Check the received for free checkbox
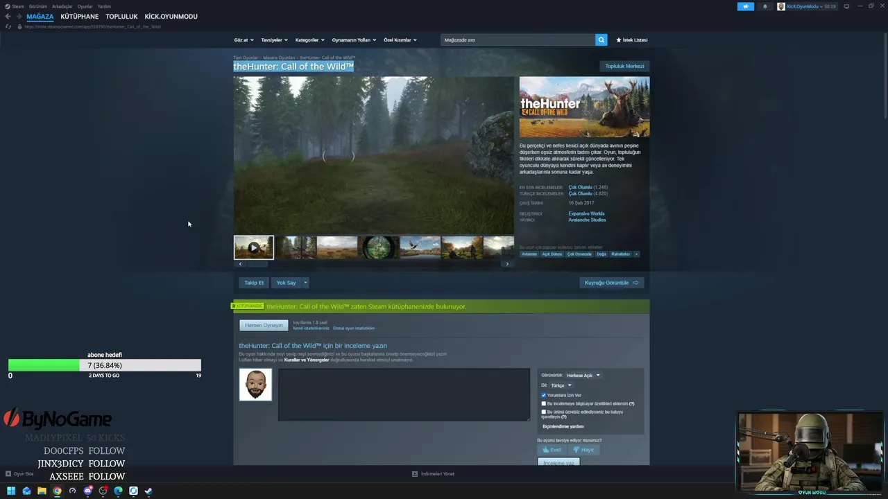Viewport: 888px width, 499px height. coord(544,412)
